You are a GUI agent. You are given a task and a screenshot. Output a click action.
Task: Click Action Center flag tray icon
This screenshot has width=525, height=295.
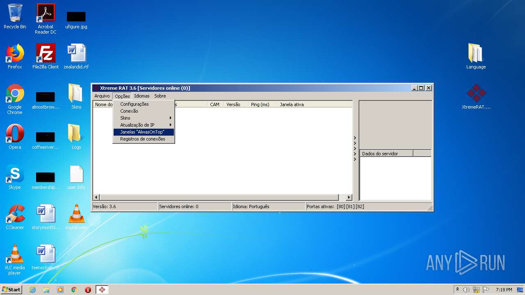(486, 290)
